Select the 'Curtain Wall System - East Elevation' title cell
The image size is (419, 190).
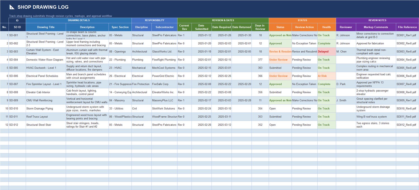tap(46, 52)
